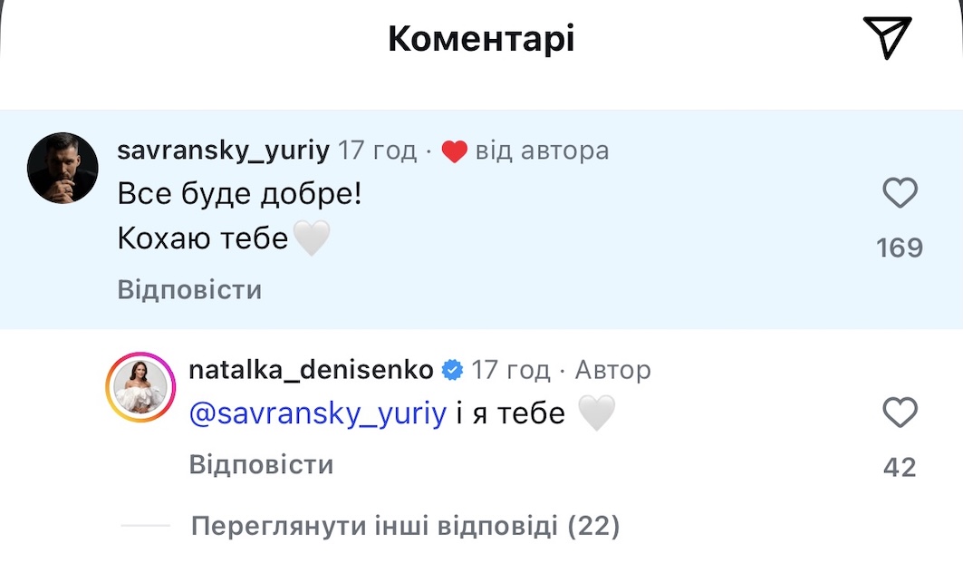Click the Автор label on the reply
The image size is (963, 573).
(x=612, y=370)
